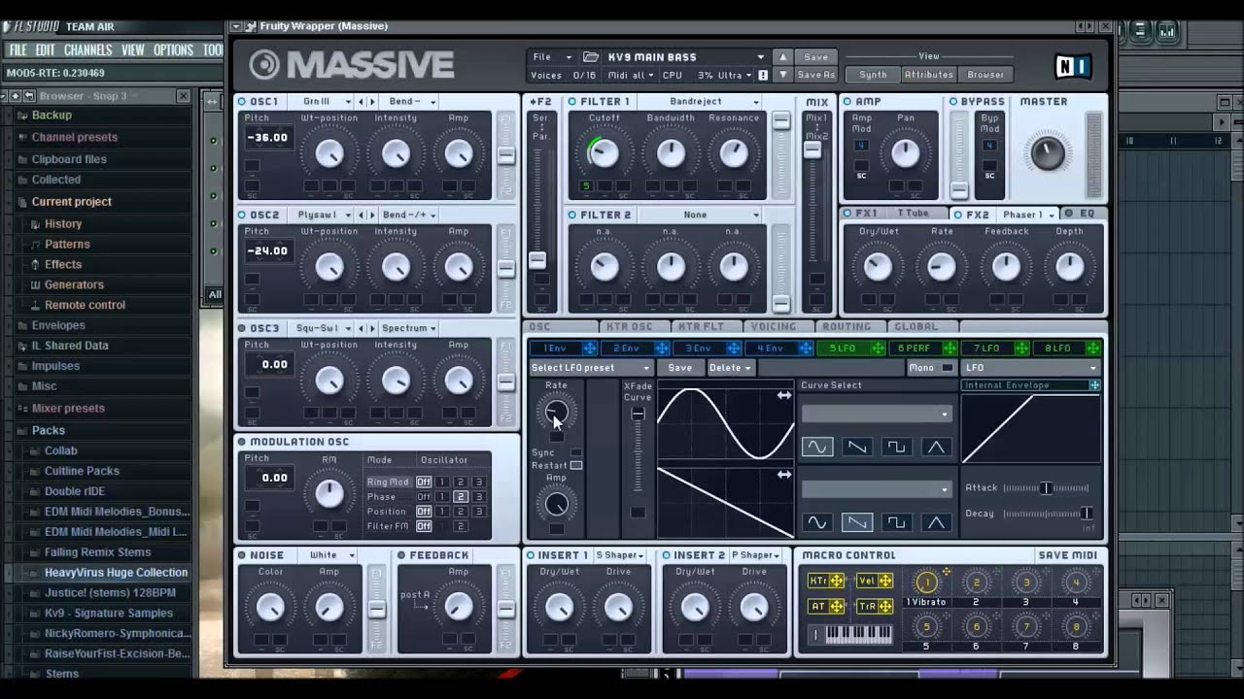Toggle LFO Restart checkbox
The height and width of the screenshot is (699, 1244).
point(576,465)
